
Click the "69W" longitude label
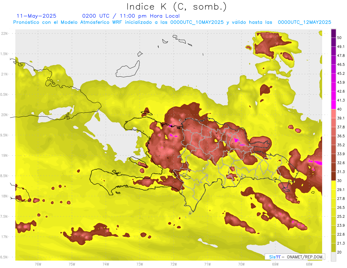pos(275,264)
